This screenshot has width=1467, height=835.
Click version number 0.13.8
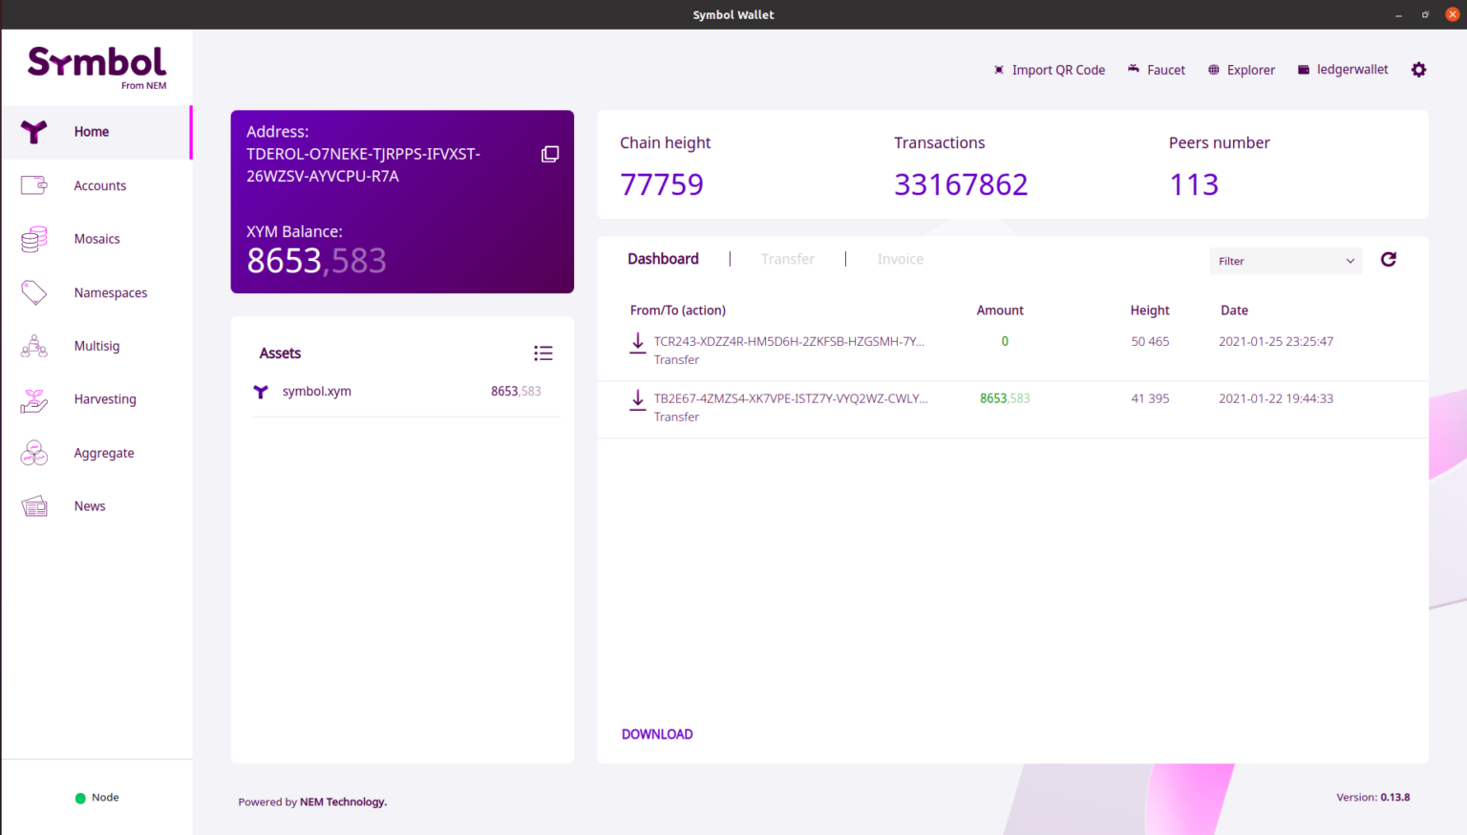(x=1395, y=797)
